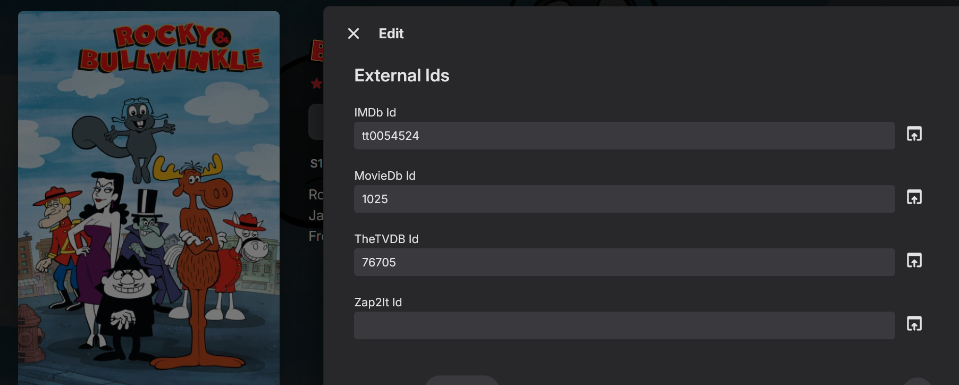Image resolution: width=959 pixels, height=385 pixels.
Task: Focus the MovieDb Id field containing 1025
Action: [x=624, y=199]
